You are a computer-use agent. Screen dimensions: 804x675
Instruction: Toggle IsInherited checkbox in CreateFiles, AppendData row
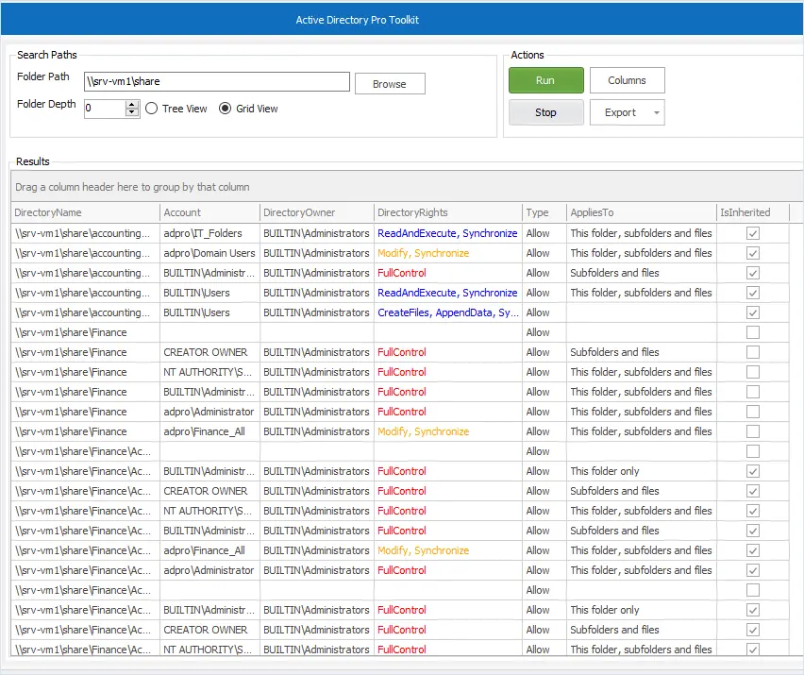[x=753, y=312]
